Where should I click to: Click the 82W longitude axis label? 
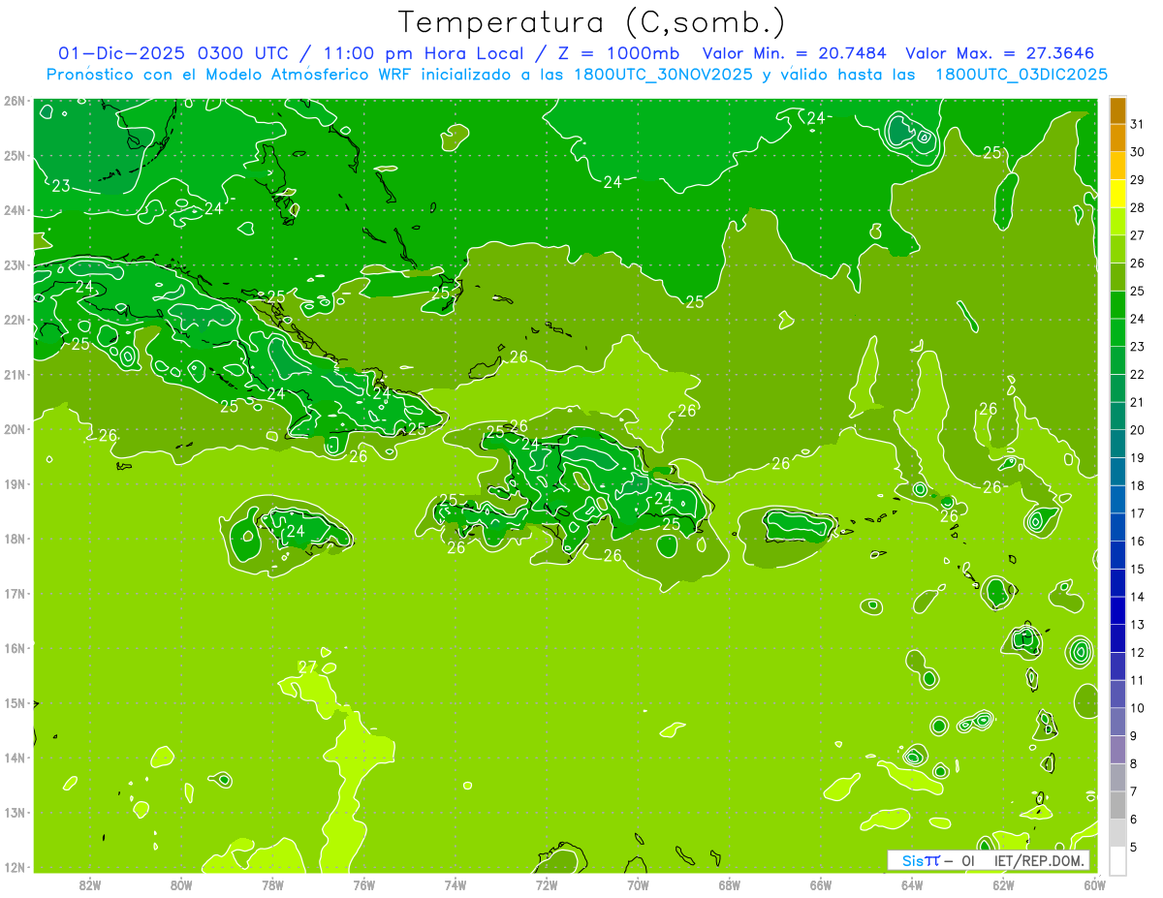coord(90,884)
